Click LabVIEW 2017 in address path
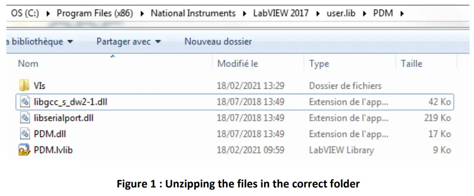 (280, 13)
